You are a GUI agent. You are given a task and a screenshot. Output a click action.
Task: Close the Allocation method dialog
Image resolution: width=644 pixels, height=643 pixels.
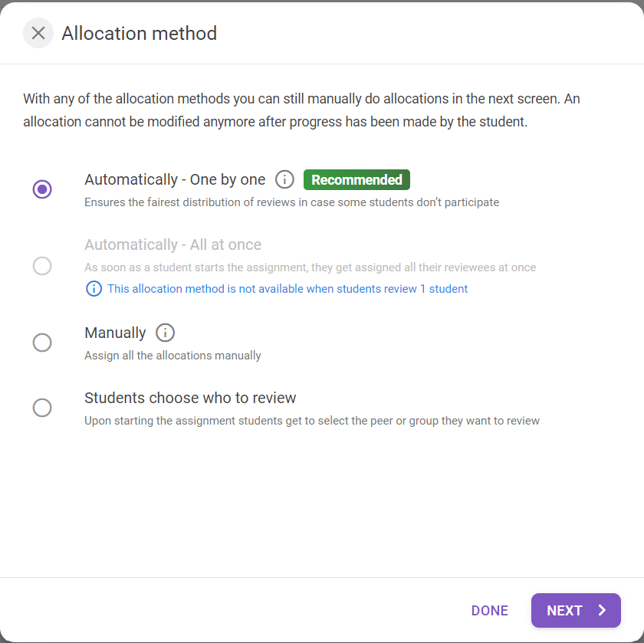38,33
